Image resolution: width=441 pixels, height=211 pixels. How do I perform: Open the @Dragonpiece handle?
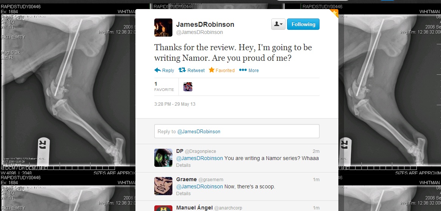click(201, 151)
